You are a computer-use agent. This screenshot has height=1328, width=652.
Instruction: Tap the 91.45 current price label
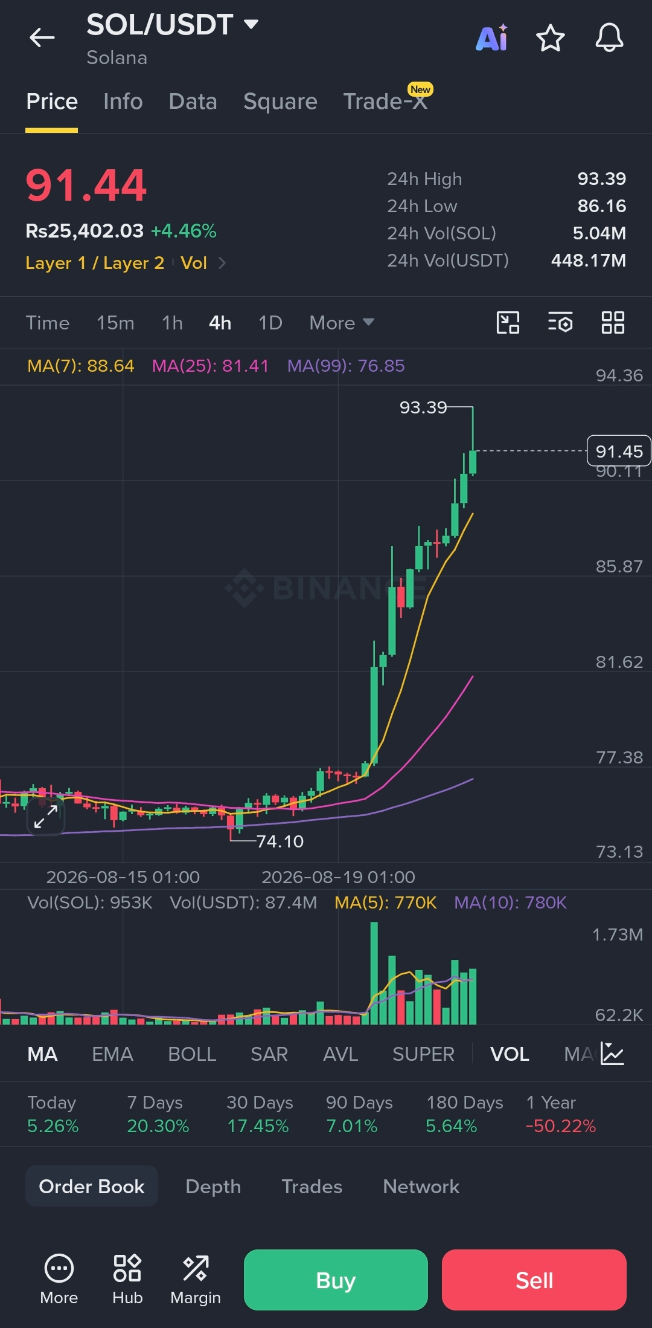(619, 451)
